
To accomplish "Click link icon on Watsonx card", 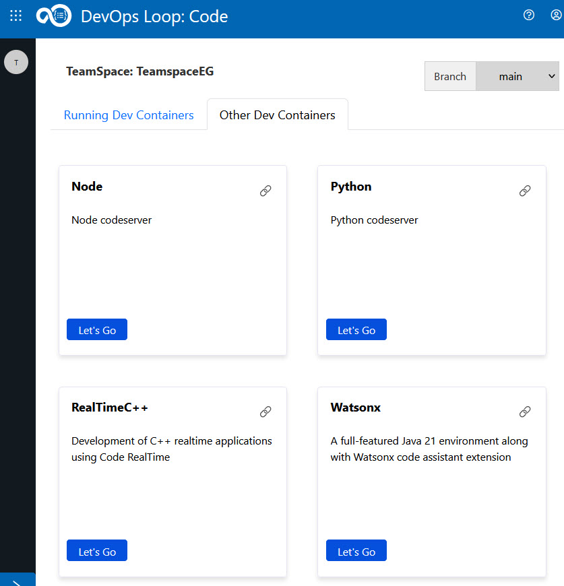I will tap(525, 412).
